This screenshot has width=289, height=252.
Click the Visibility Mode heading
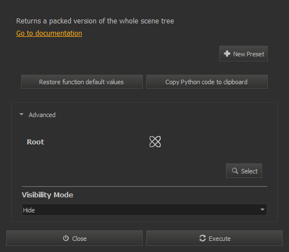(x=47, y=195)
